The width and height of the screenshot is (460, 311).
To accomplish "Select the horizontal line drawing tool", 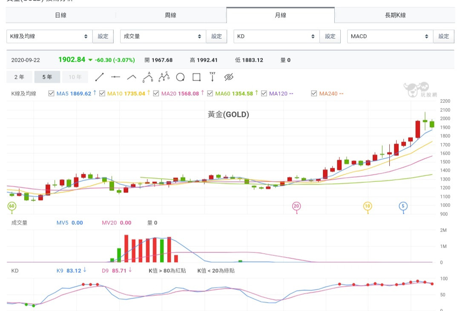I will pyautogui.click(x=115, y=77).
